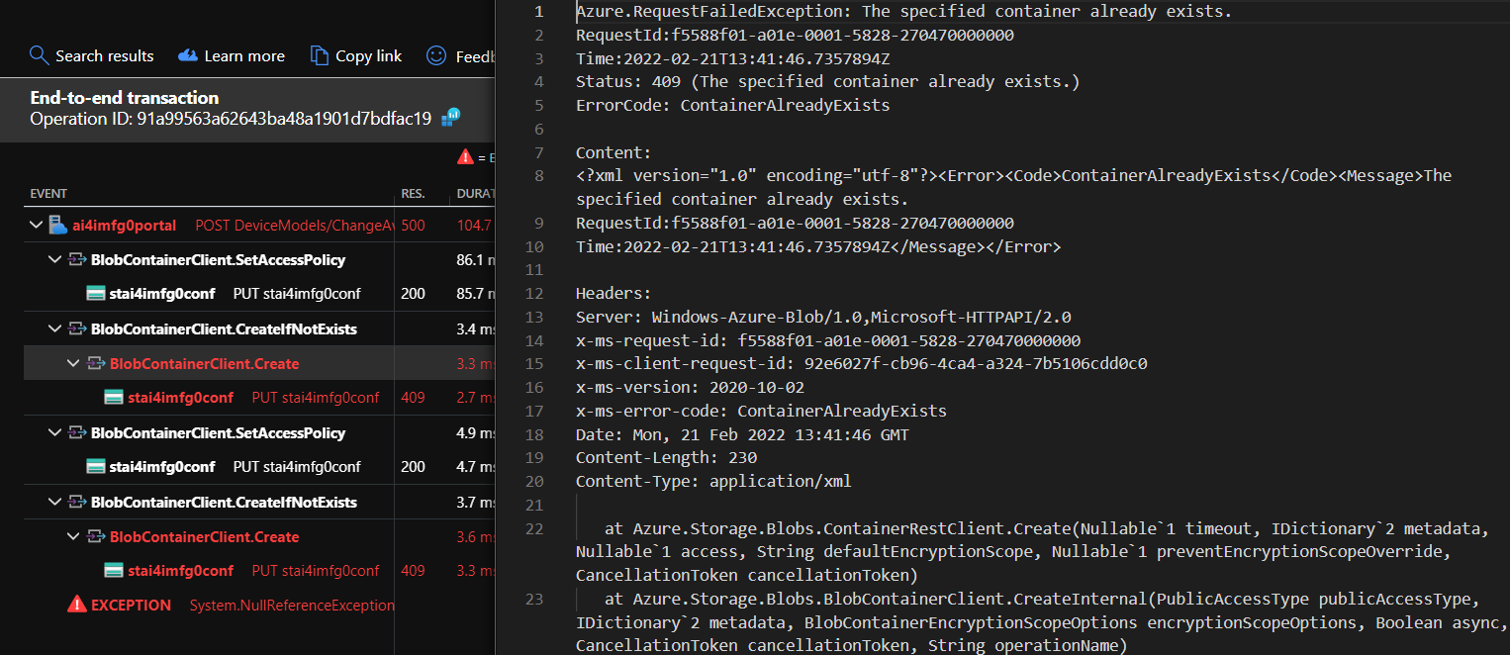Click the red warning legend icon above DURAT column
The height and width of the screenshot is (655, 1510).
(465, 156)
